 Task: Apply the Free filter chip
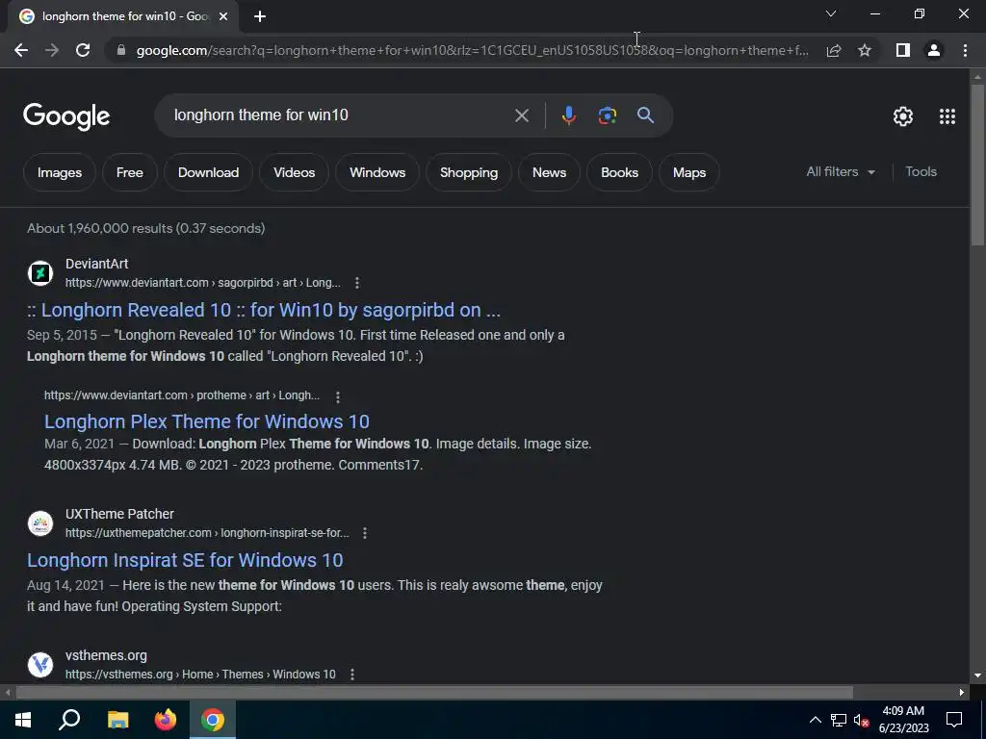[x=130, y=172]
